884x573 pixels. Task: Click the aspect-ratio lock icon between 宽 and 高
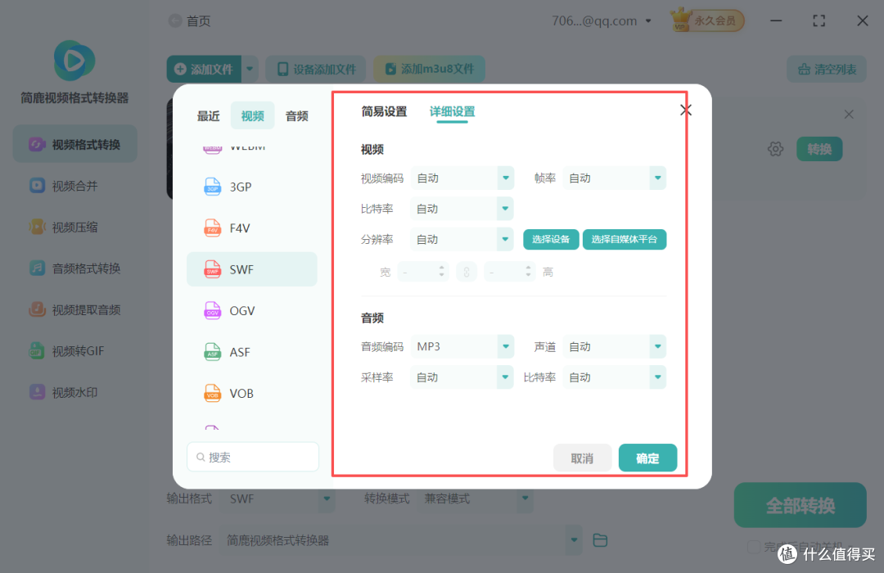coord(467,272)
